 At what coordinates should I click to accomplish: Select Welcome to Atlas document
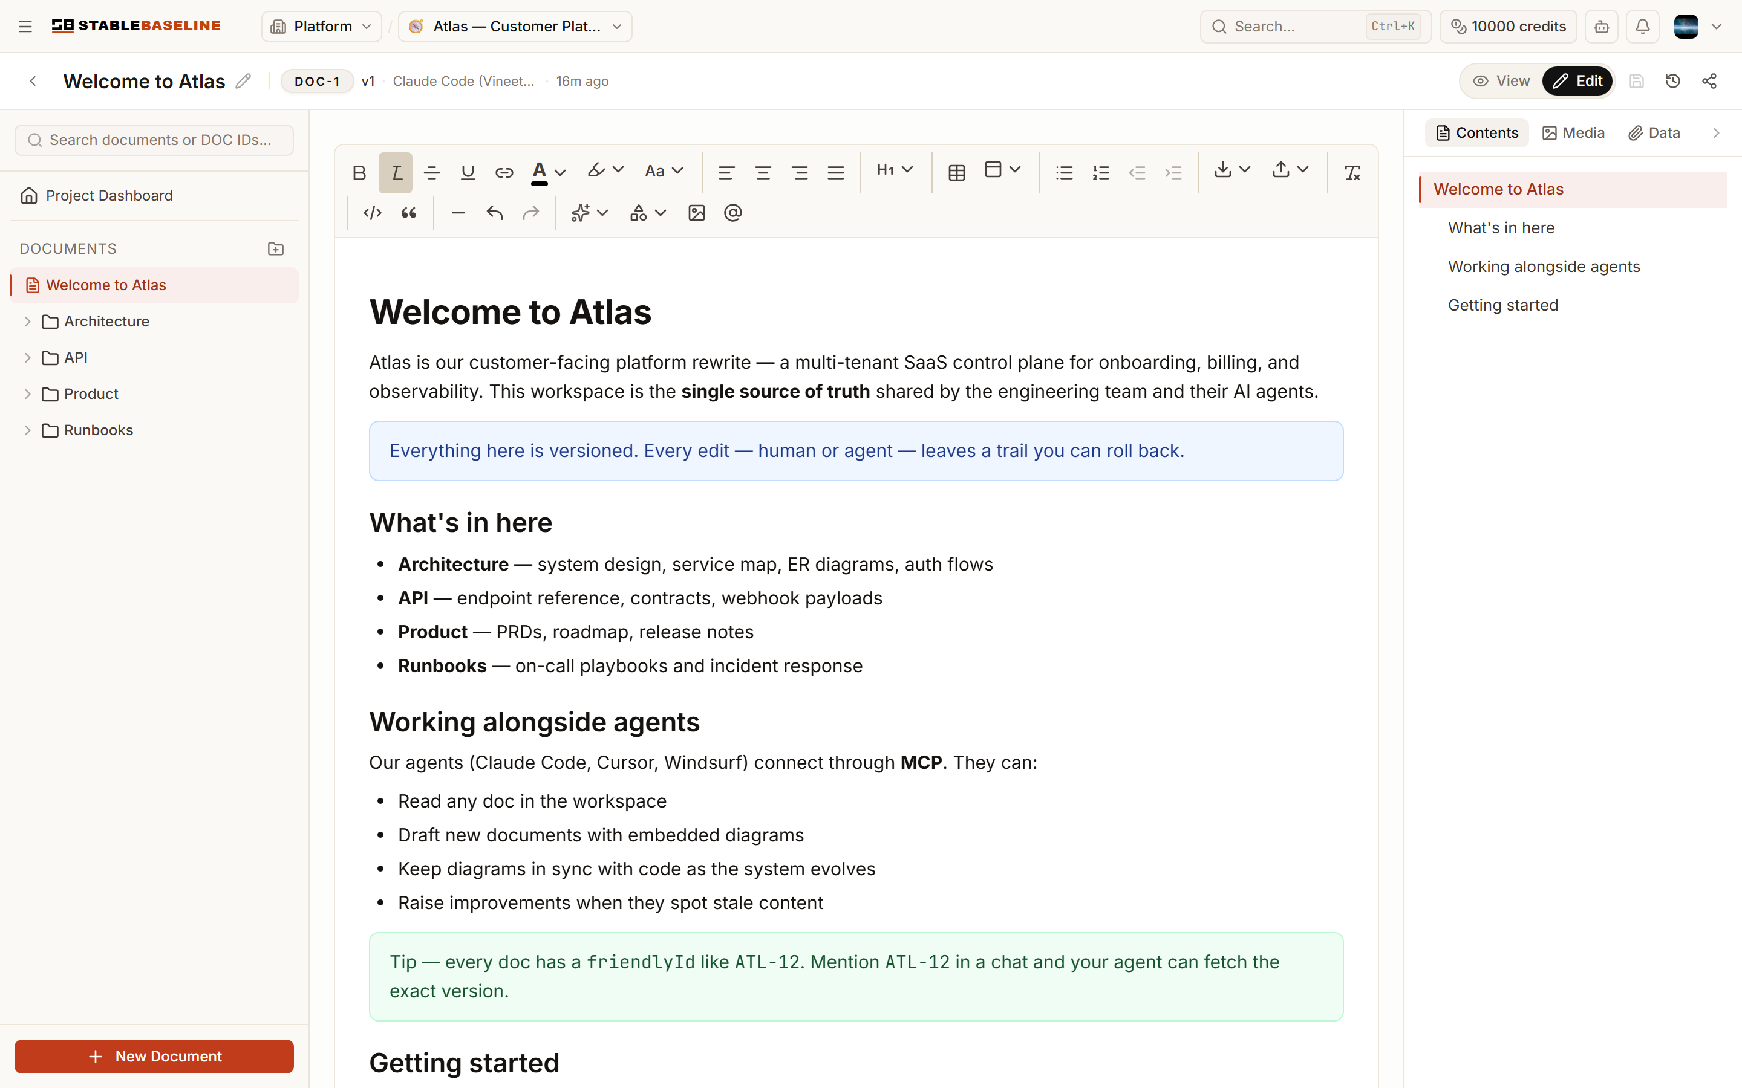click(x=154, y=286)
